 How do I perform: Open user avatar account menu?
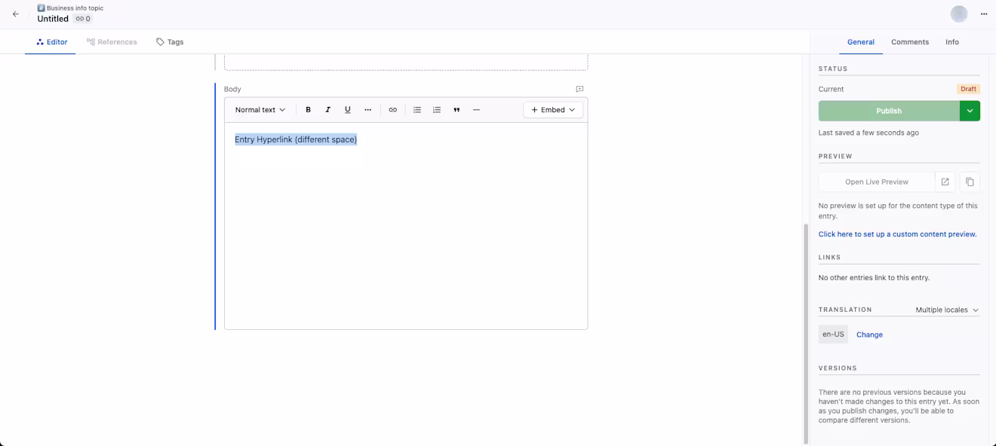959,14
